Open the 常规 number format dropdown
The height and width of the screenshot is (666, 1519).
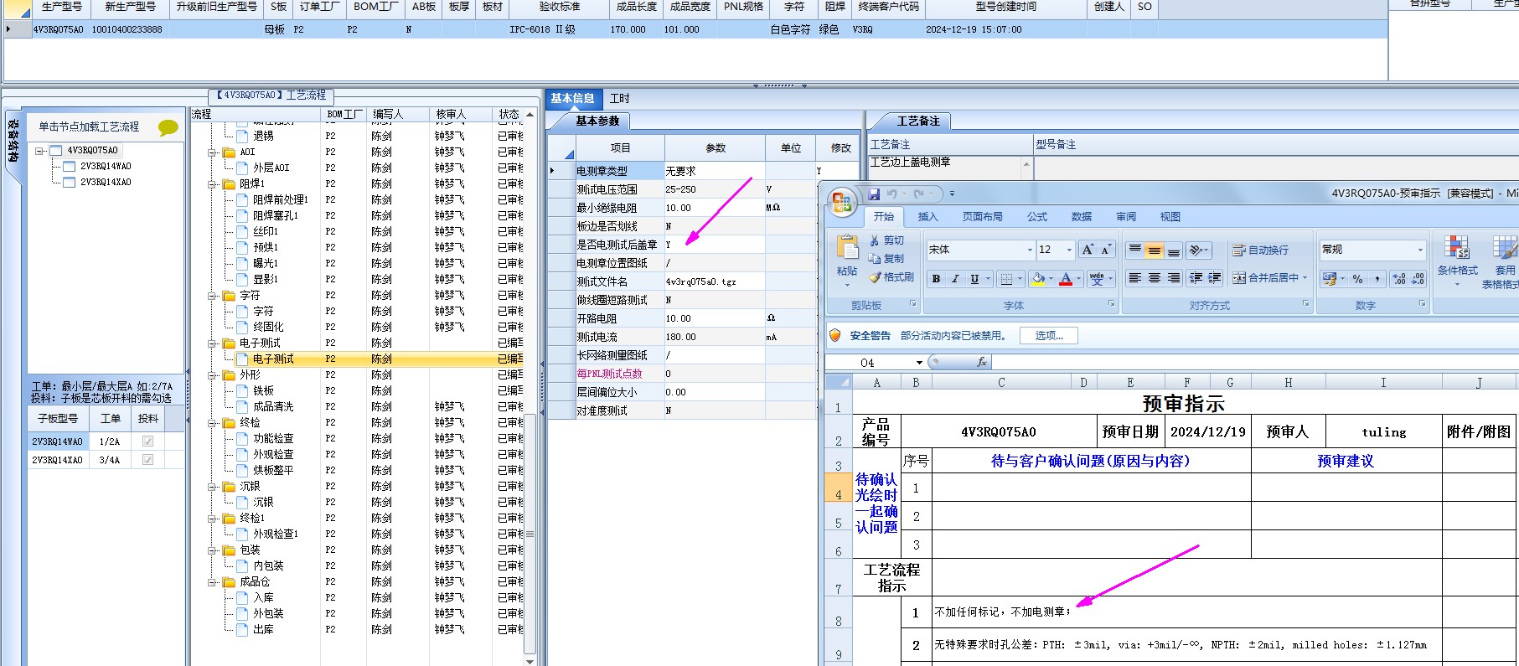click(x=1419, y=250)
